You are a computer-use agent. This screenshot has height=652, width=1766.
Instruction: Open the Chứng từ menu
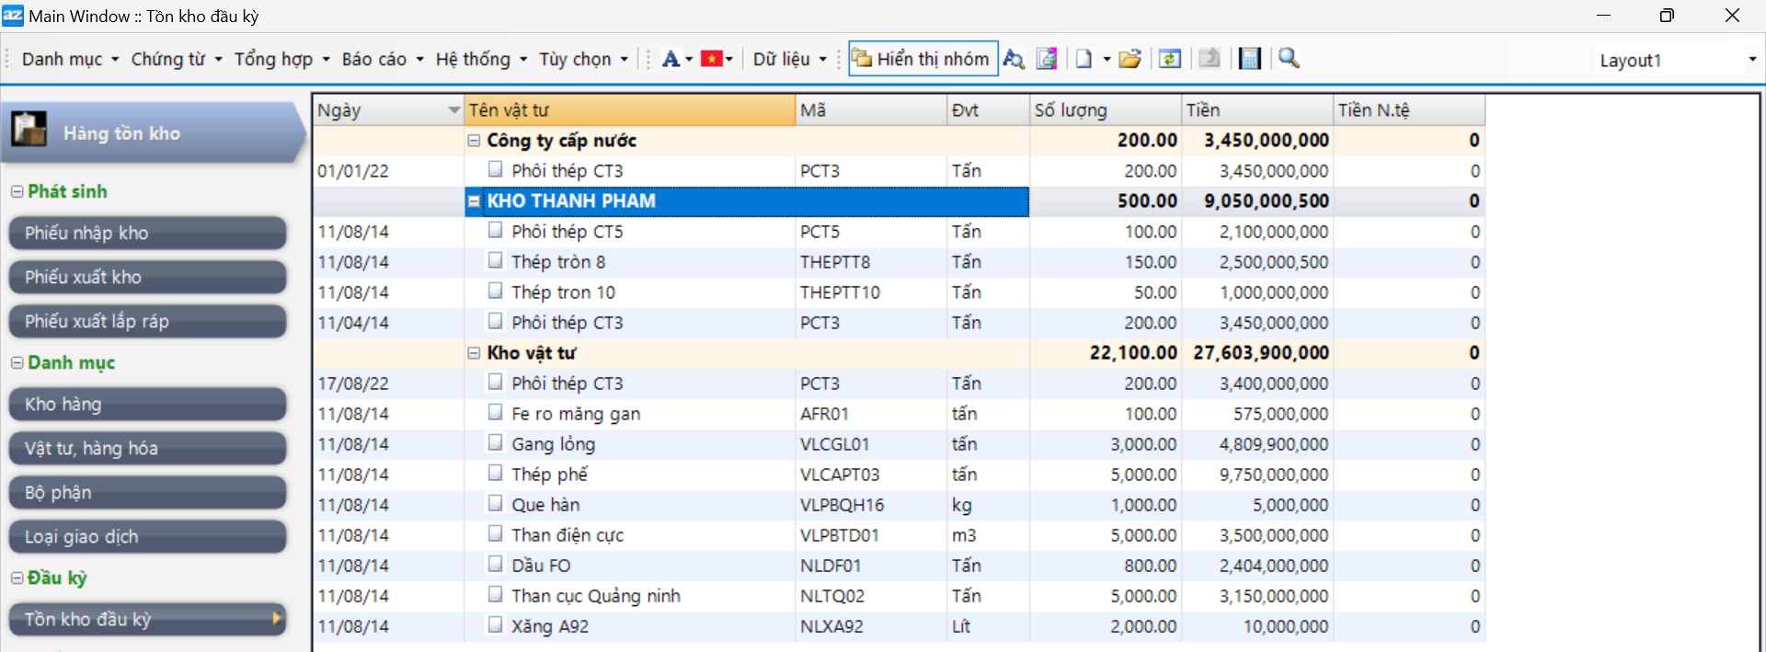tap(176, 60)
